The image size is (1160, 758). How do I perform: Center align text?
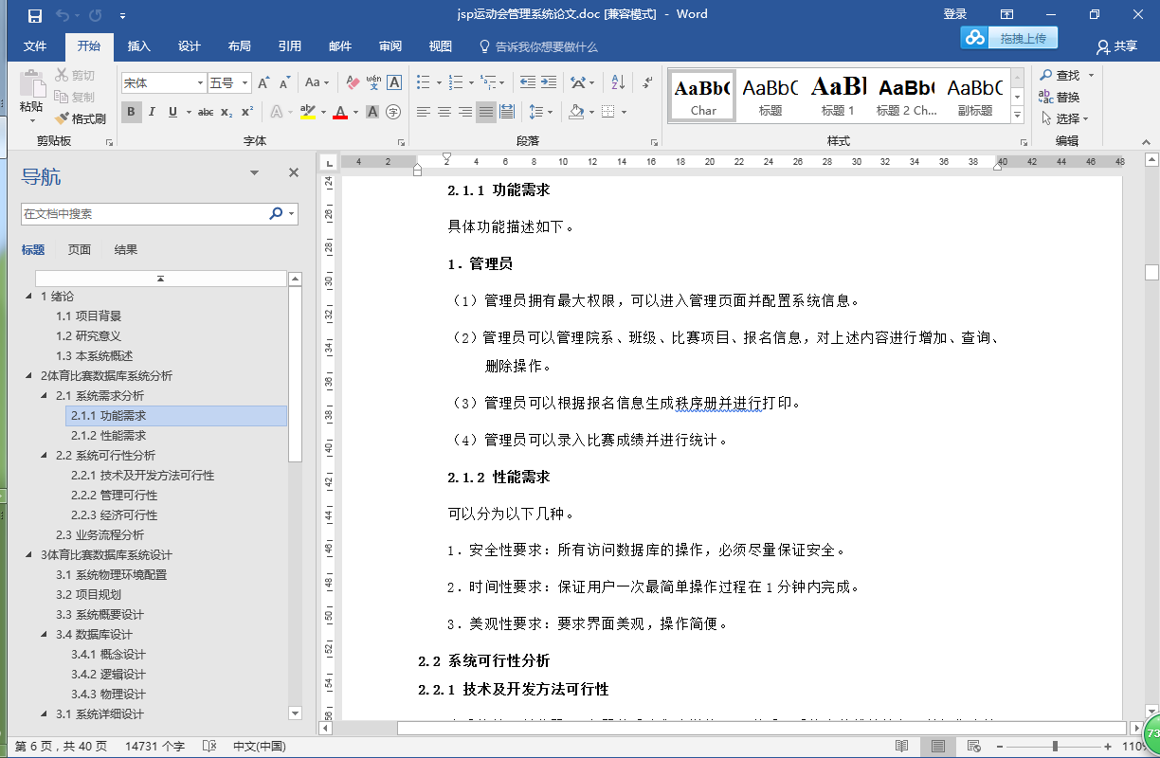[x=444, y=112]
